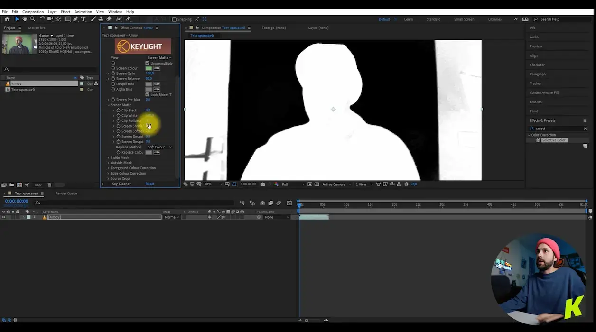Viewport: 596px width, 332px height.
Task: Toggle the Snapping checkbox
Action: point(174,19)
